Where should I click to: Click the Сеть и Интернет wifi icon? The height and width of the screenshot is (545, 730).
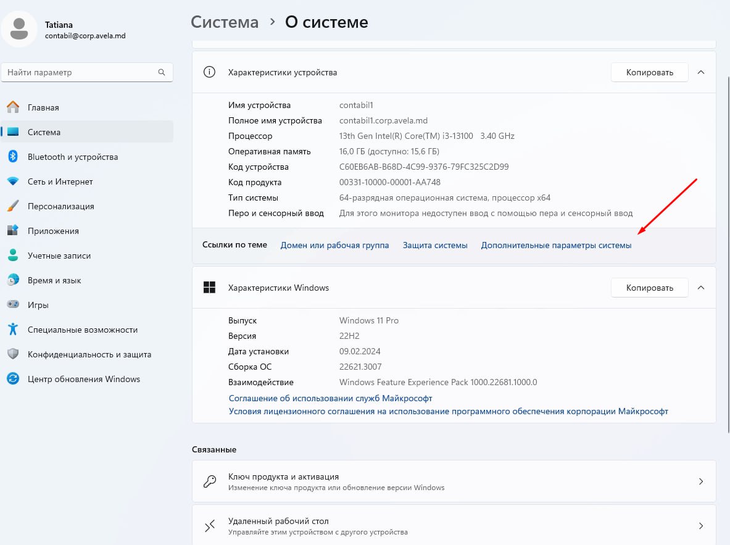point(13,181)
